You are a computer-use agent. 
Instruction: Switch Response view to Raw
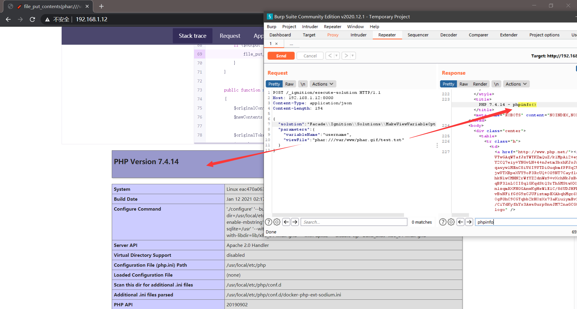(464, 84)
